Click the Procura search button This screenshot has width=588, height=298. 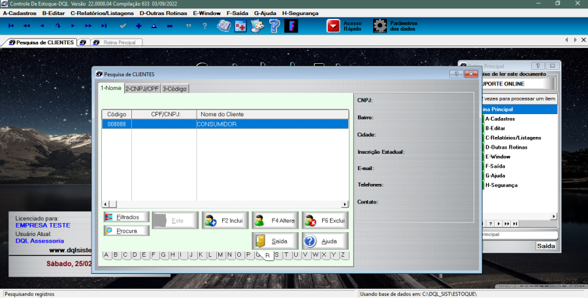[126, 231]
